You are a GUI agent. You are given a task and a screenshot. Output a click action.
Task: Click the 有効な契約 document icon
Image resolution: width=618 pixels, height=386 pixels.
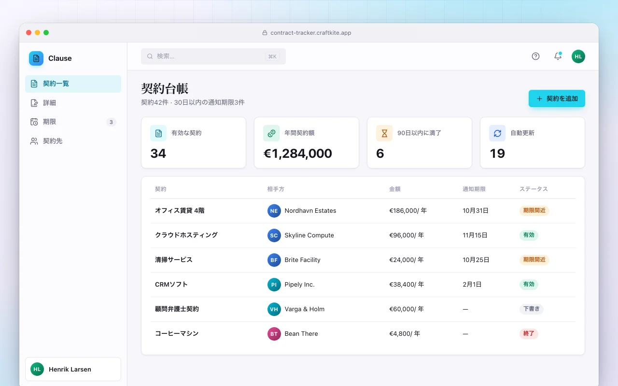click(158, 133)
